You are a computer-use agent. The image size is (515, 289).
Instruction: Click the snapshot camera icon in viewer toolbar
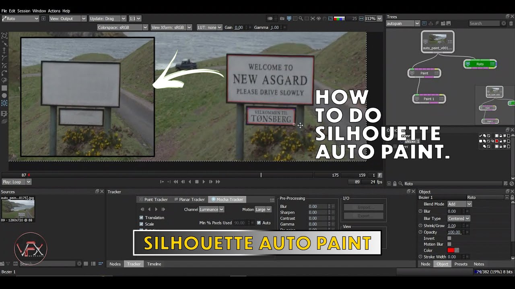(282, 18)
